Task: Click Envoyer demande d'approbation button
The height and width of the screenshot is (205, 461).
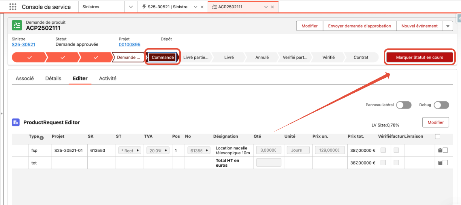Action: click(x=360, y=26)
